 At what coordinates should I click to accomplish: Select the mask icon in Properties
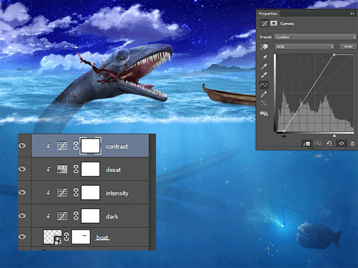pyautogui.click(x=273, y=23)
